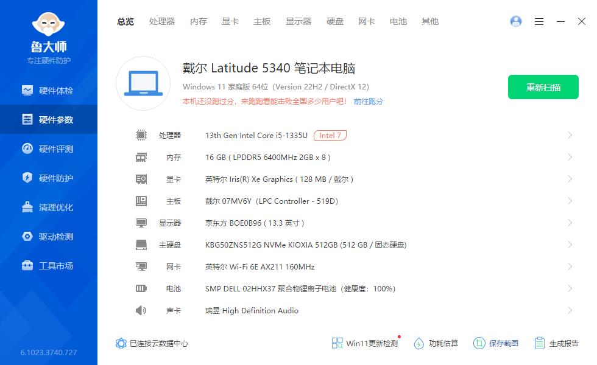Click the 生成报告 clipboard icon
597x365 pixels.
[539, 343]
